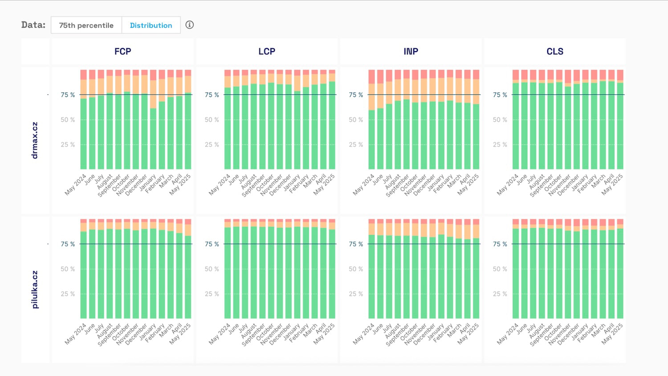
Task: Click 50 % axis label in pilulka.cz INP chart
Action: [x=356, y=269]
